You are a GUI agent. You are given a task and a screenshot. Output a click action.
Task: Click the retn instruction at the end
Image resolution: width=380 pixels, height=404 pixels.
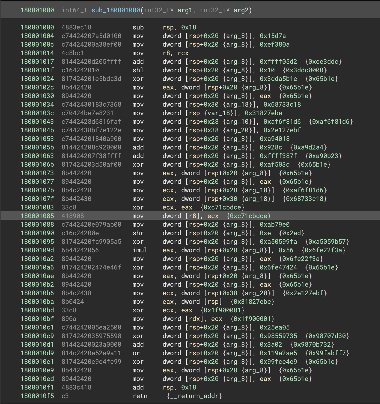tap(140, 396)
